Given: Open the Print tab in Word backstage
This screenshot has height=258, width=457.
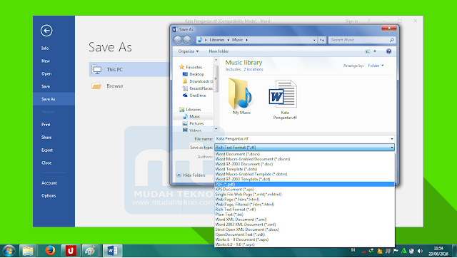Looking at the screenshot, I should click(x=54, y=125).
